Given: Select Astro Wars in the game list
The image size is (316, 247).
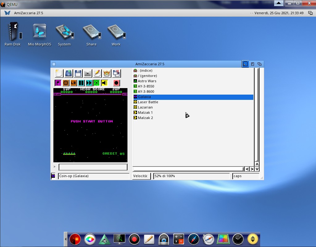Looking at the screenshot, I should tap(147, 81).
